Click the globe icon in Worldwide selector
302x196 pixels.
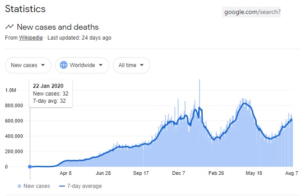coord(64,65)
